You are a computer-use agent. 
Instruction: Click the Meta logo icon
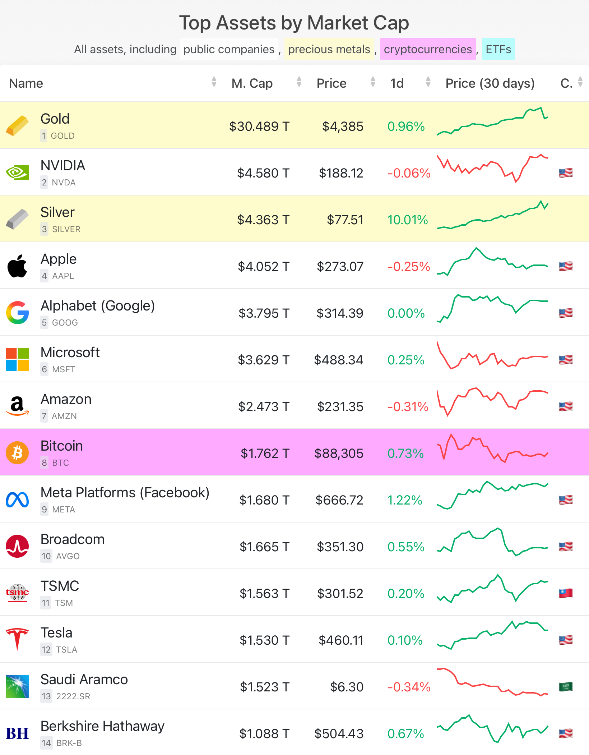point(17,500)
